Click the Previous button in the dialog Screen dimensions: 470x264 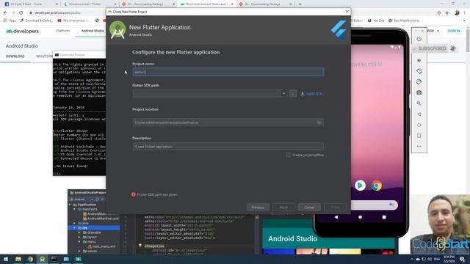click(x=258, y=207)
